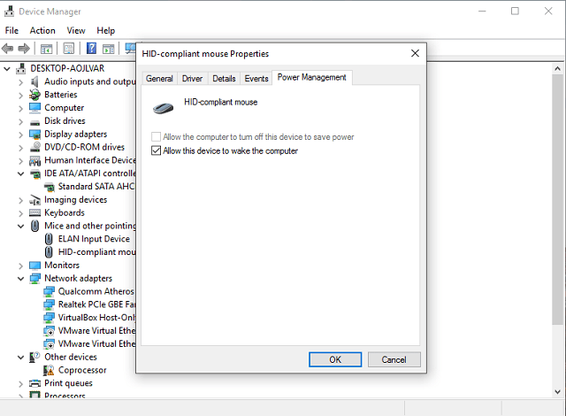Expand the Display adapters node
The height and width of the screenshot is (416, 566).
click(x=21, y=135)
